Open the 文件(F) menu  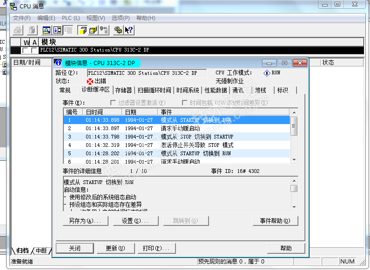(x=22, y=18)
